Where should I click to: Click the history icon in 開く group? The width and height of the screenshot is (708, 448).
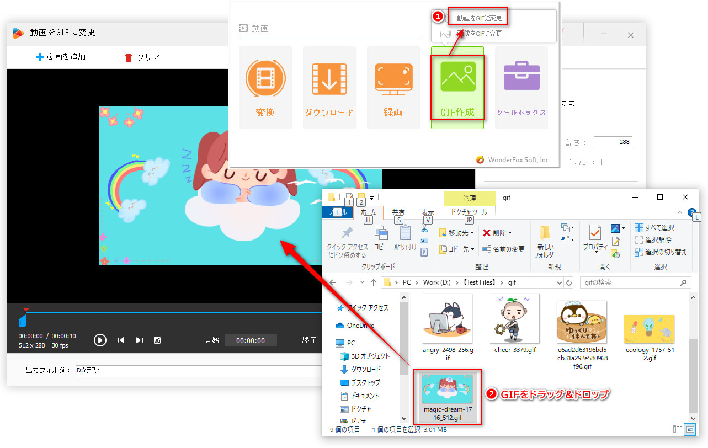pyautogui.click(x=616, y=254)
